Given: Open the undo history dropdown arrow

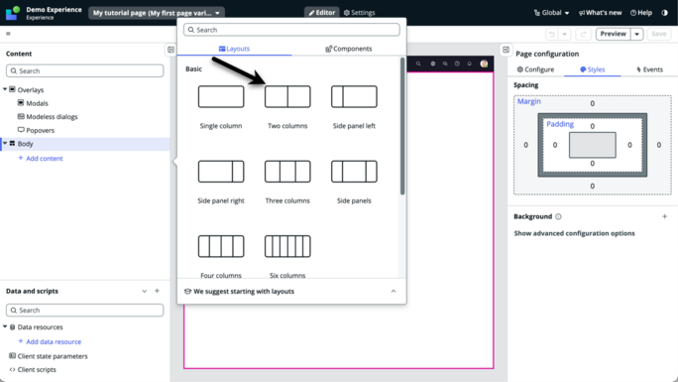Looking at the screenshot, I should pos(564,34).
